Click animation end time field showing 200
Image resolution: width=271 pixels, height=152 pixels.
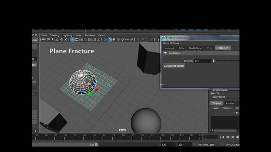pyautogui.click(x=185, y=144)
